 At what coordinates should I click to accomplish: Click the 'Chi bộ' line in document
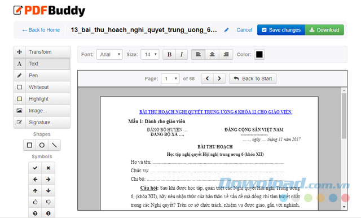[x=208, y=179]
